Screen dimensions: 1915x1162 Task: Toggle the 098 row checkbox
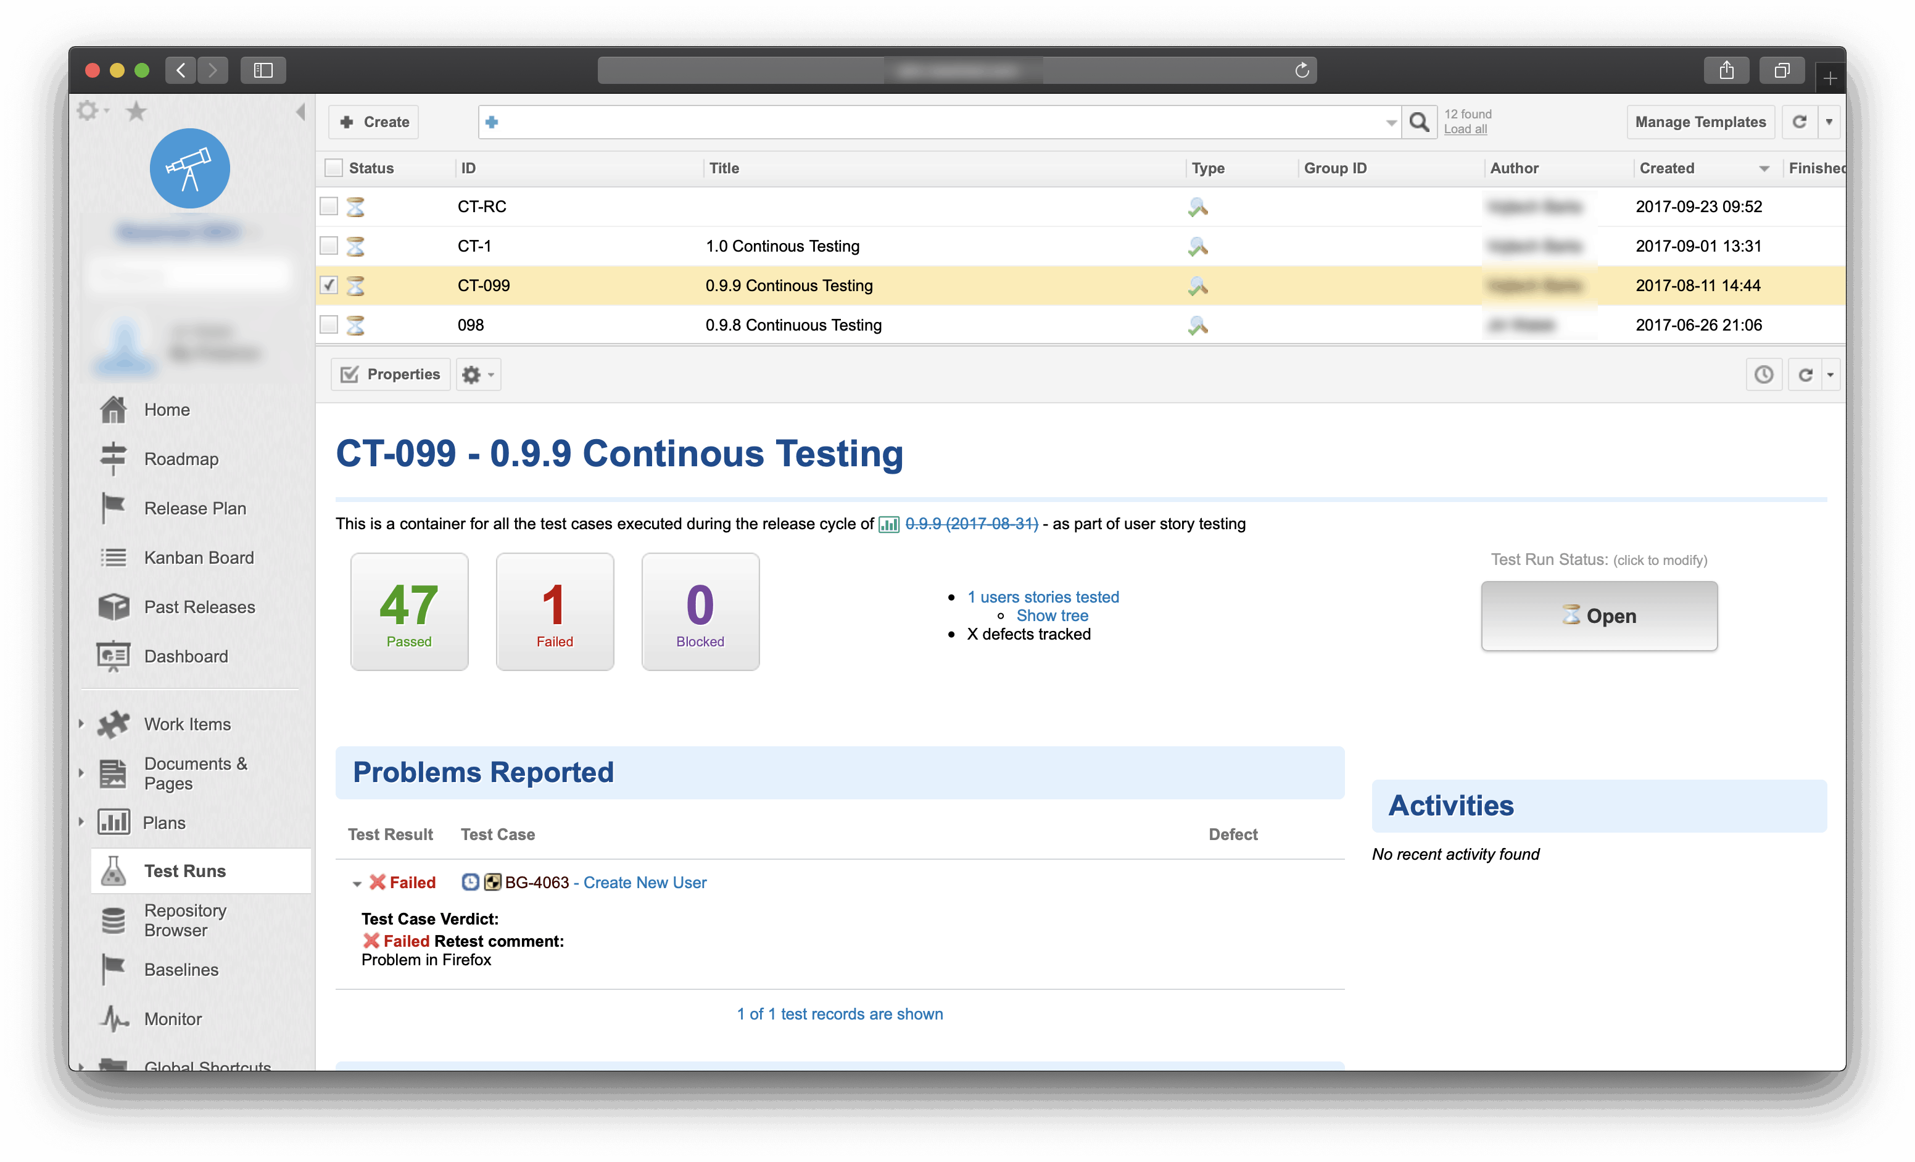(329, 324)
